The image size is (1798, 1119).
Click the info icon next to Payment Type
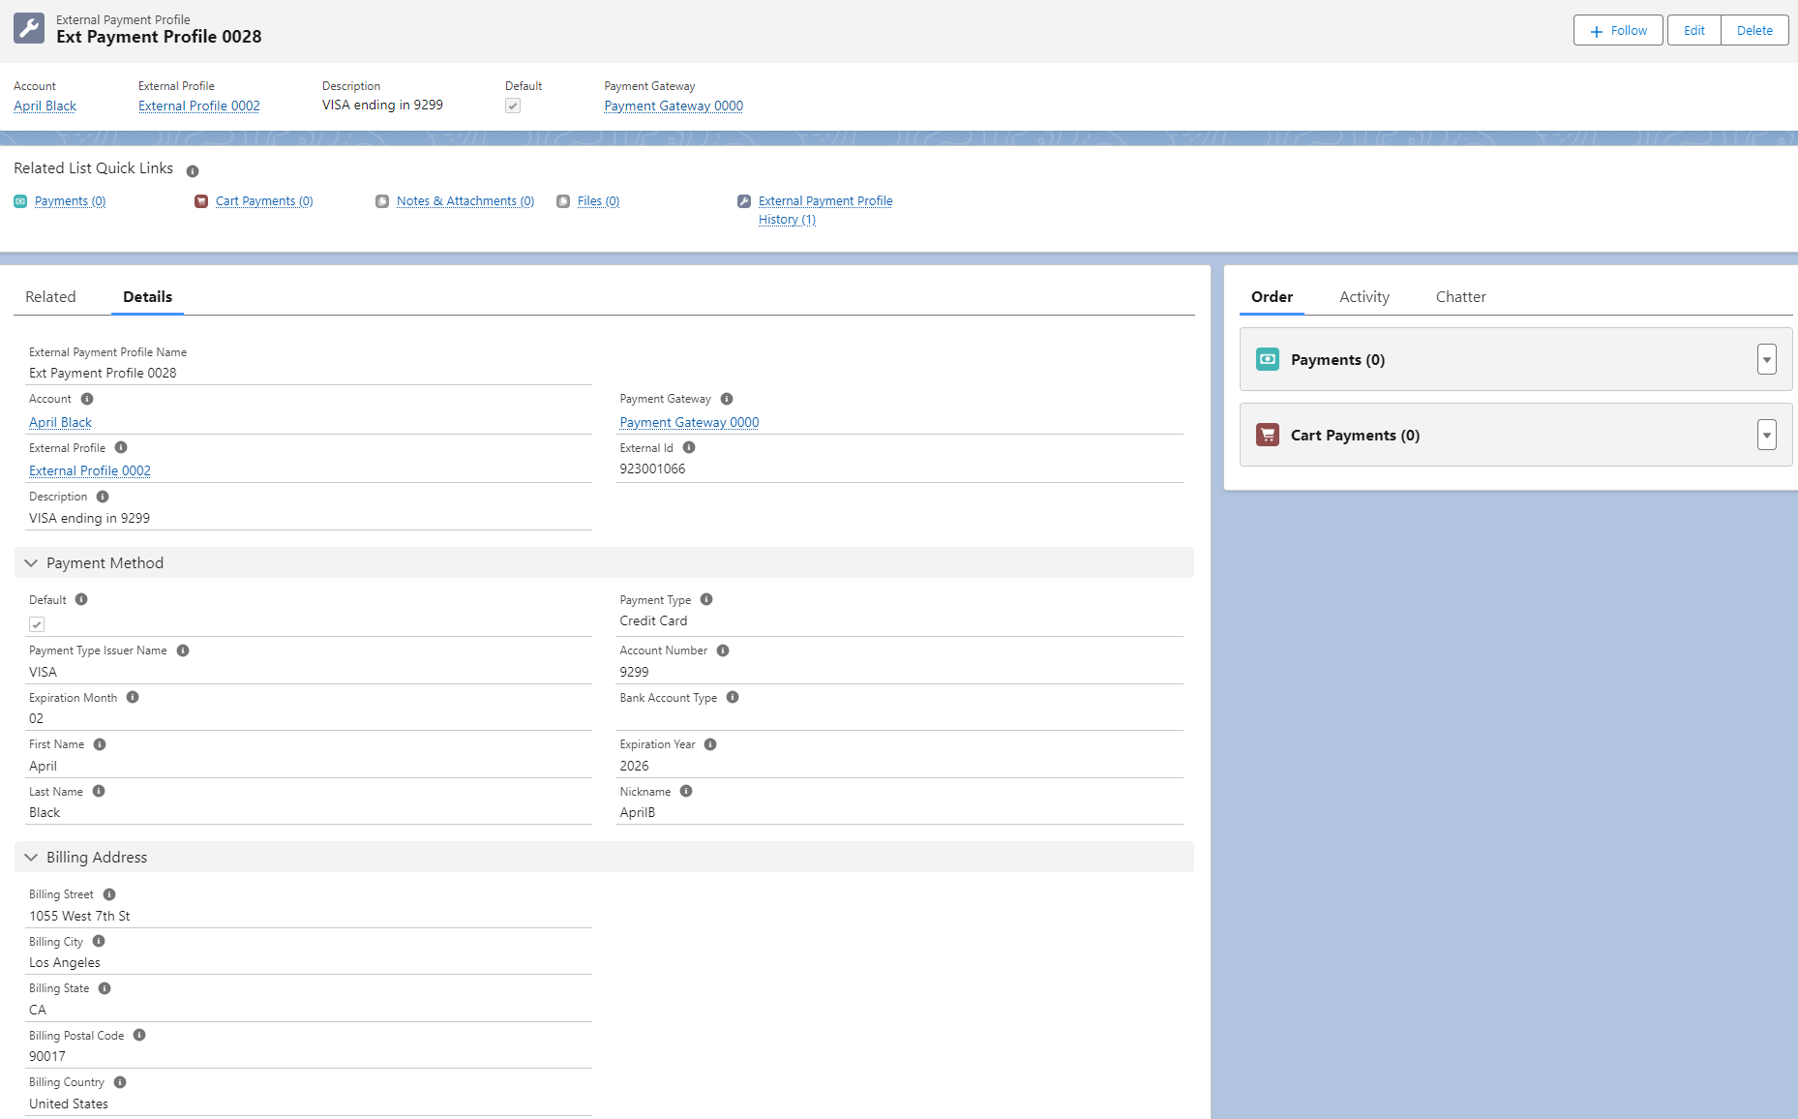coord(706,599)
